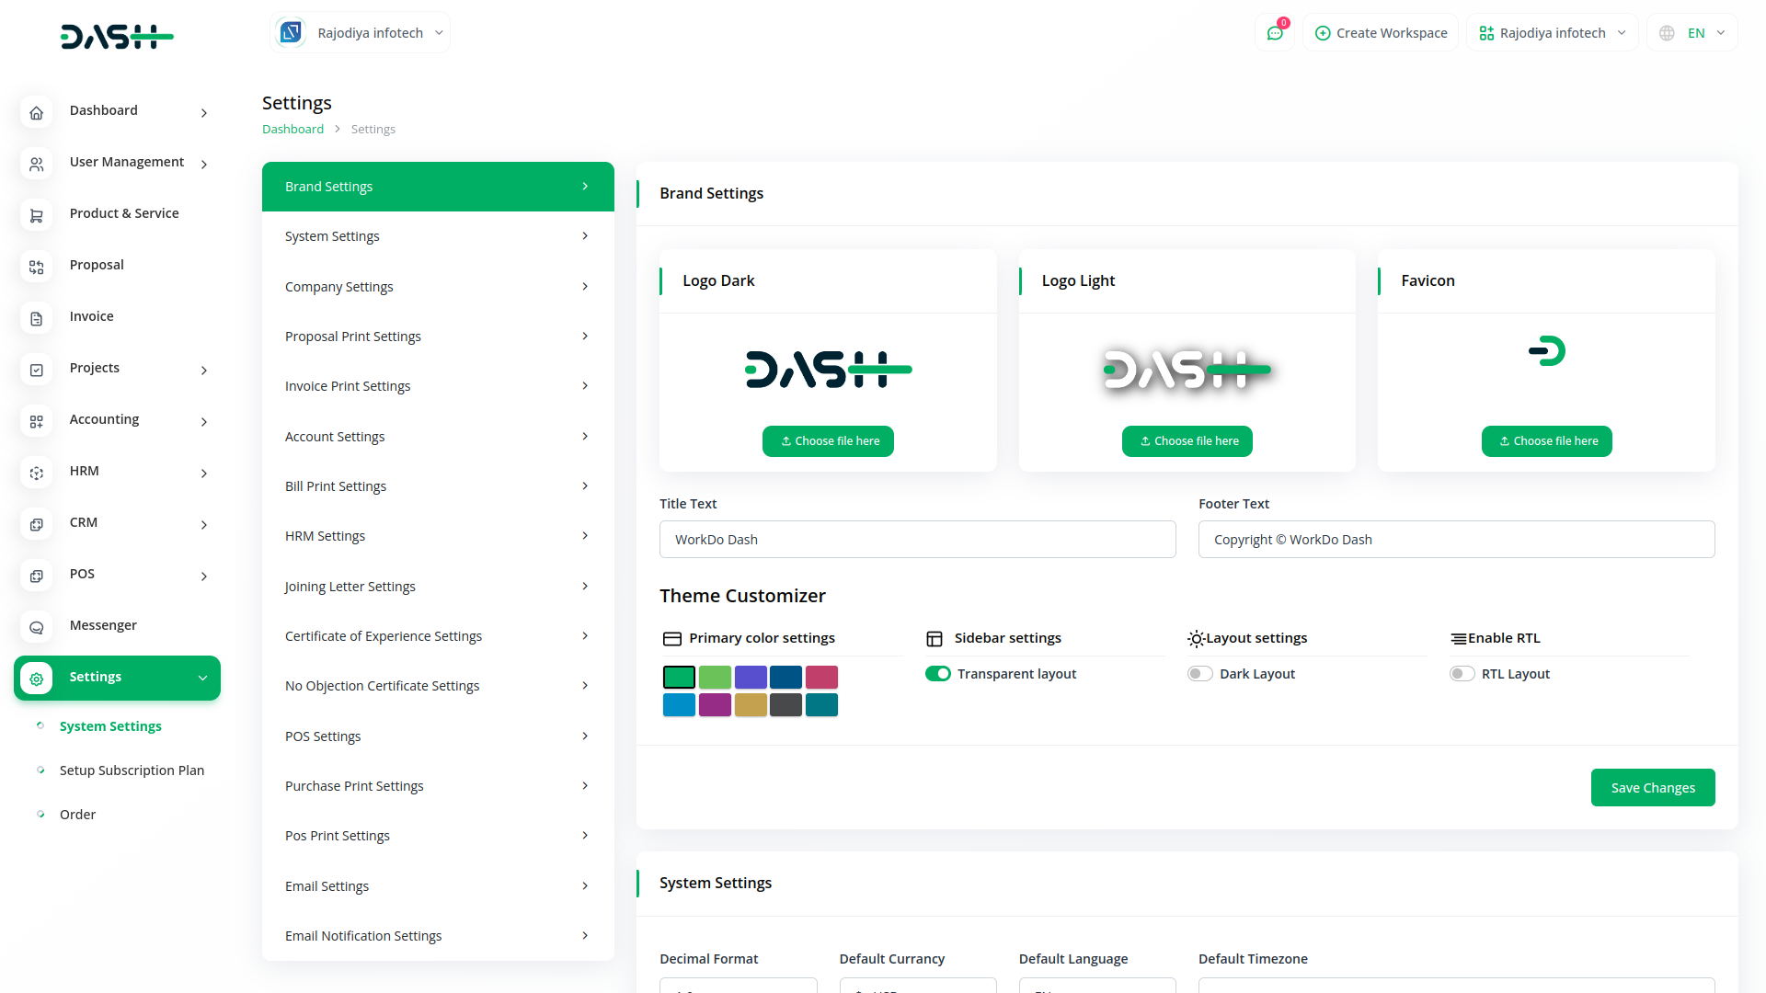Open the System Settings menu entry
The width and height of the screenshot is (1766, 993).
tap(110, 726)
